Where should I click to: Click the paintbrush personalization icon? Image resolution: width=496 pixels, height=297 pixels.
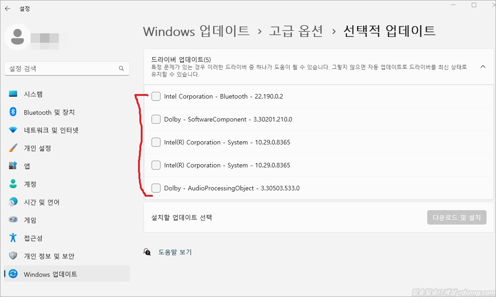pos(13,148)
